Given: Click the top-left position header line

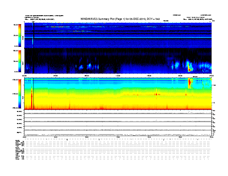Looking at the screenshot, I should (x=39, y=19).
